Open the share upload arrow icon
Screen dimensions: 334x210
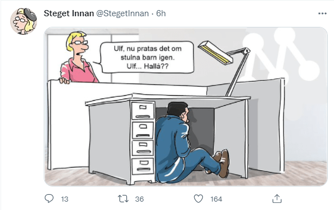277,199
